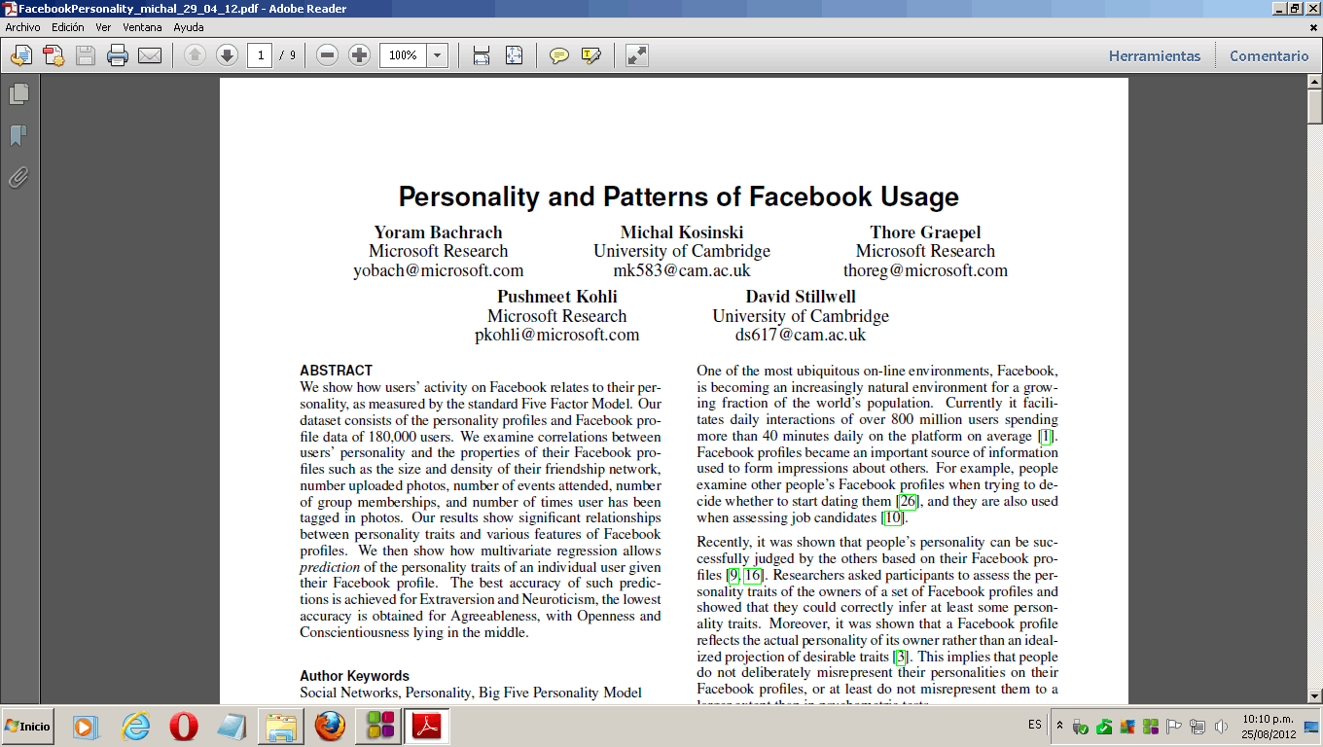Image resolution: width=1323 pixels, height=747 pixels.
Task: Open the Edición menu
Action: pyautogui.click(x=68, y=27)
